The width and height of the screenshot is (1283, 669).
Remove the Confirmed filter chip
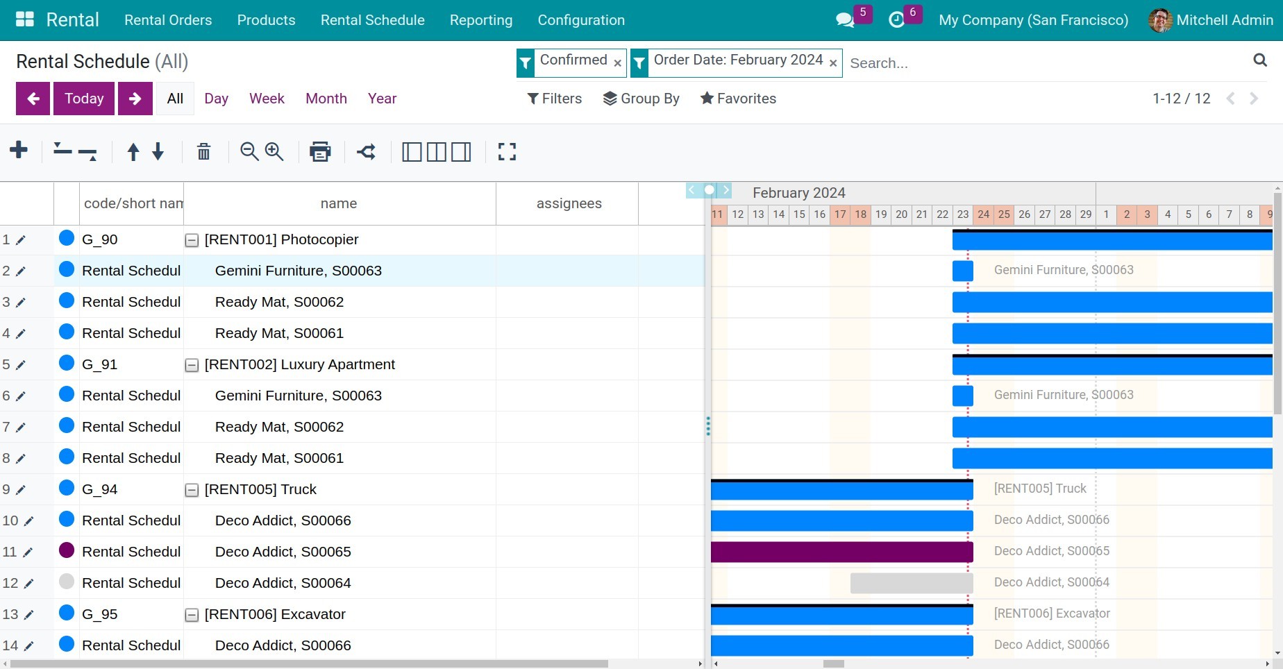(x=617, y=63)
